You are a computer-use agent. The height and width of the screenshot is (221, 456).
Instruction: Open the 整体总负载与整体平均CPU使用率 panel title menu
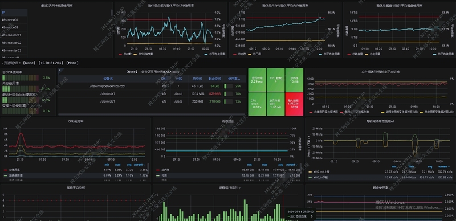tap(171, 5)
